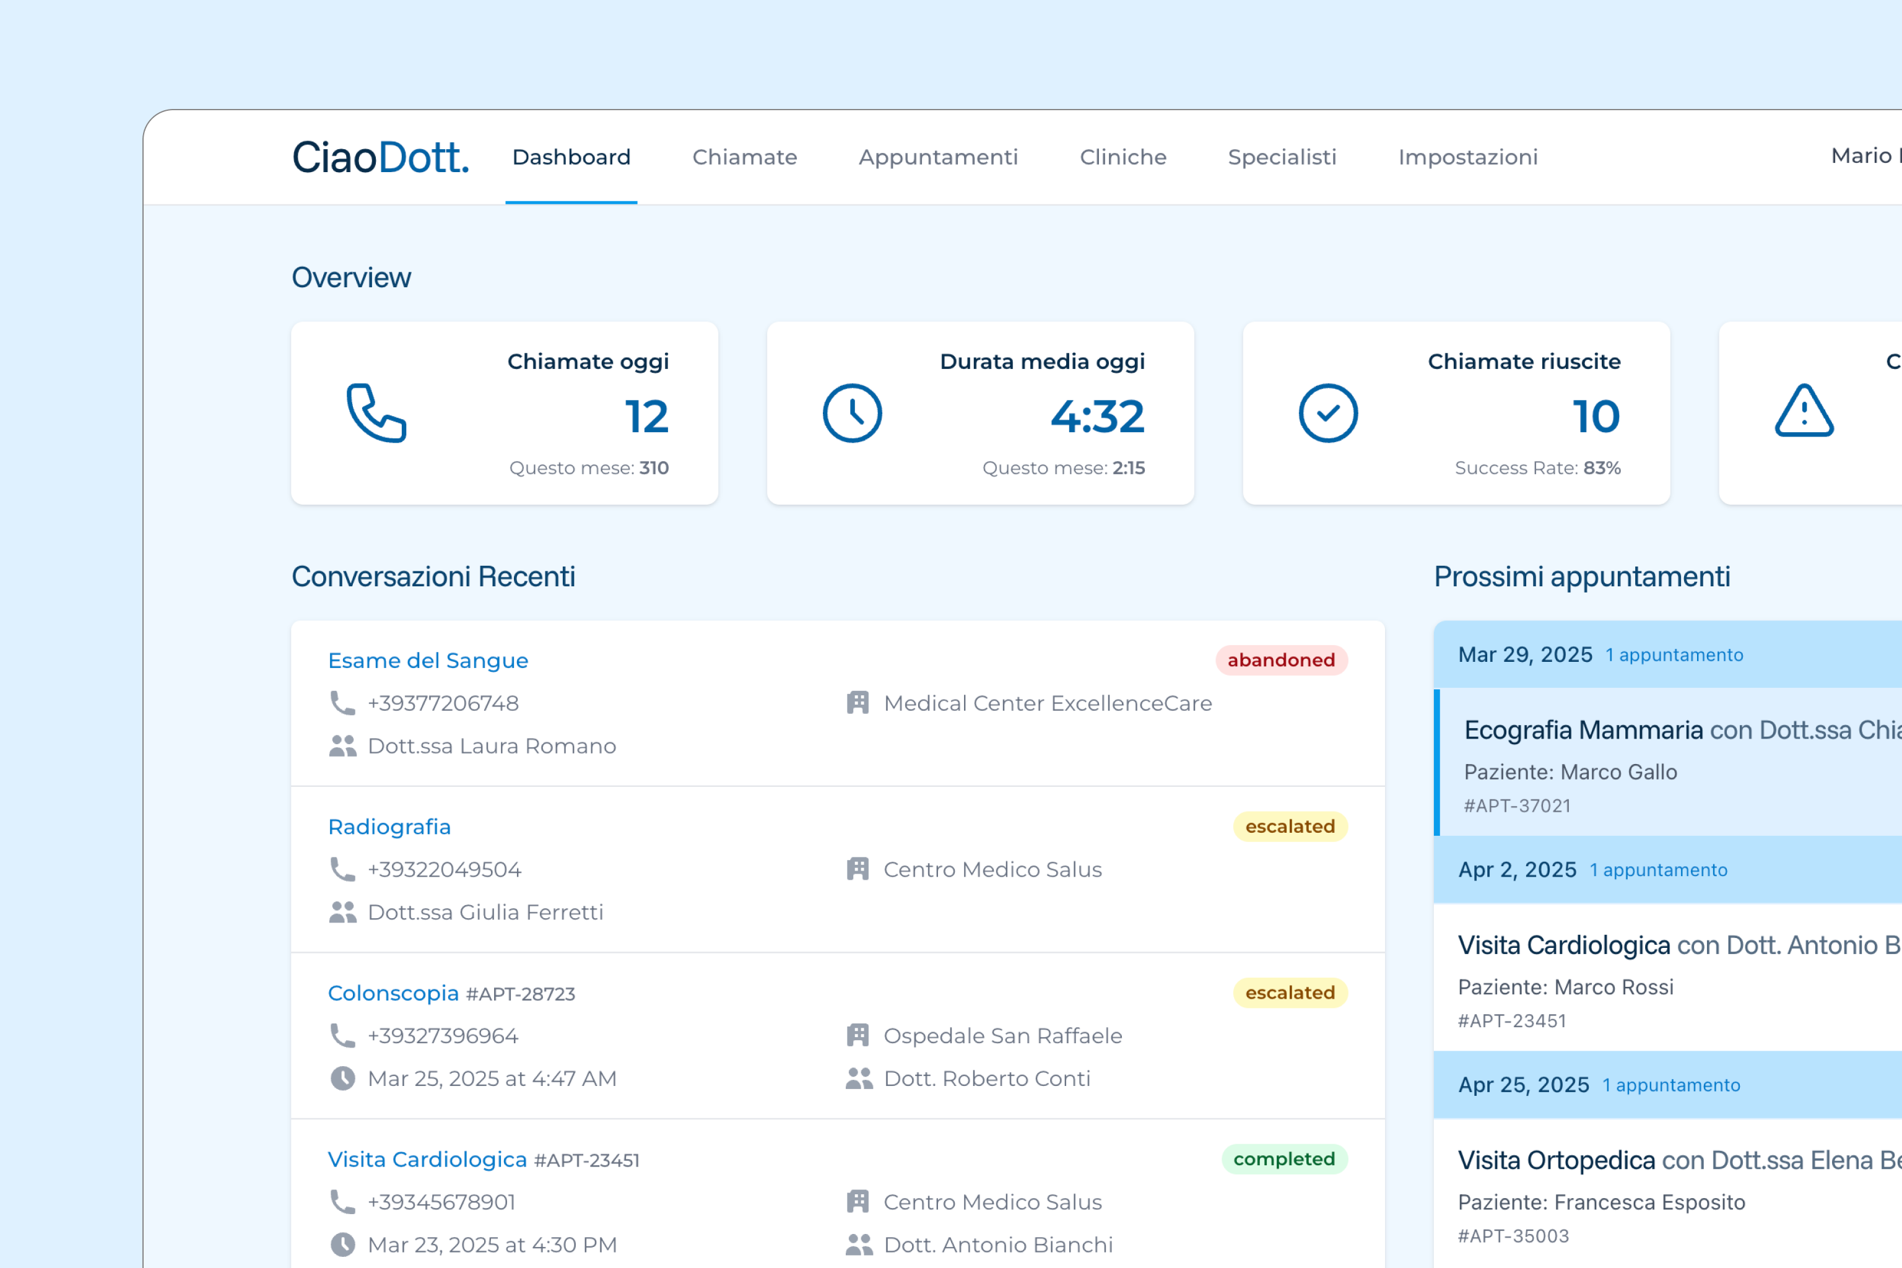The height and width of the screenshot is (1268, 1902).
Task: Click the phone number +39377206748
Action: pos(443,703)
